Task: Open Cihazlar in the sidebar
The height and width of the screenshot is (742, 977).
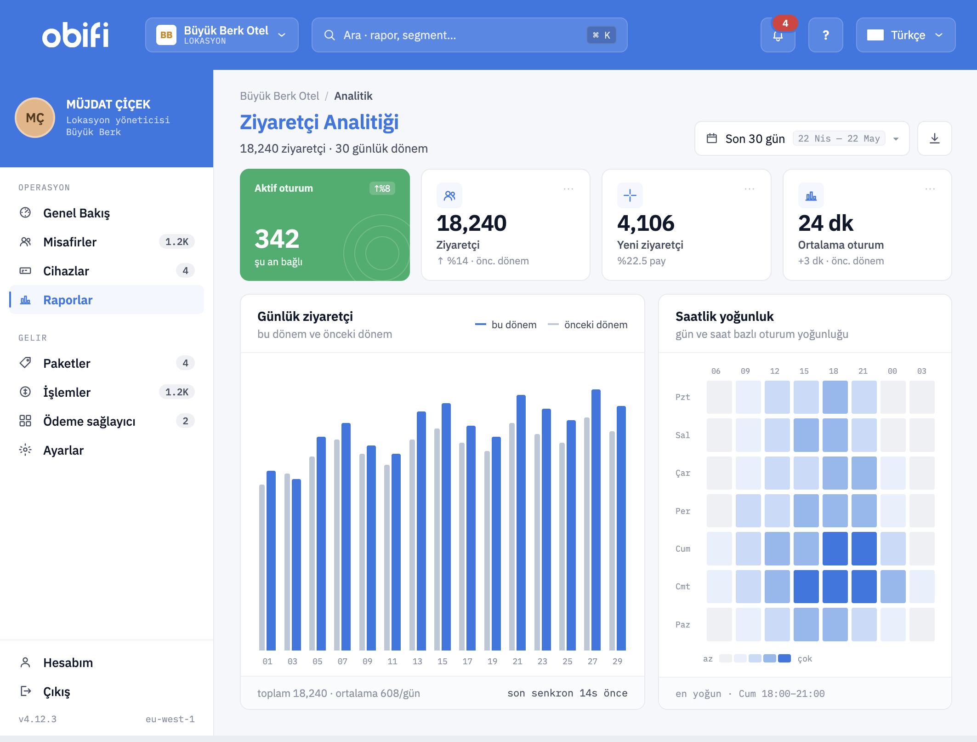Action: (x=107, y=271)
